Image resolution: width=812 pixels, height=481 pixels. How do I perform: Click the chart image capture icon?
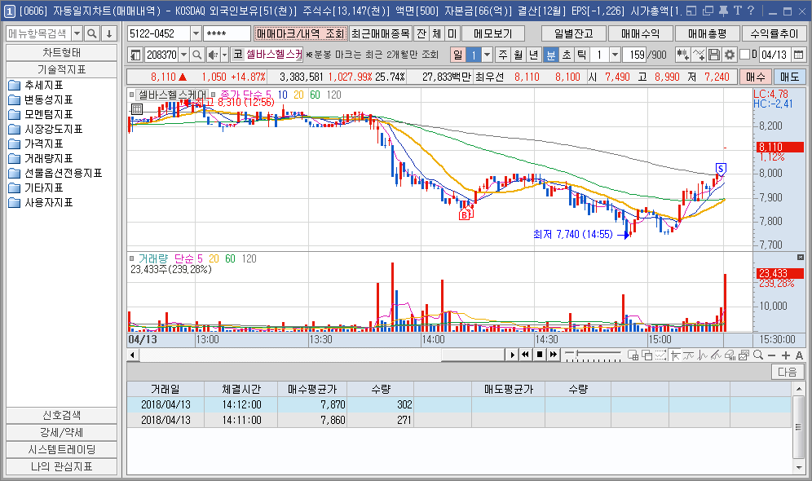coord(744,355)
